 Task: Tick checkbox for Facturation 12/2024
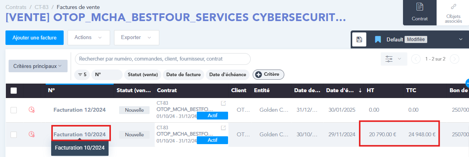click(x=14, y=110)
